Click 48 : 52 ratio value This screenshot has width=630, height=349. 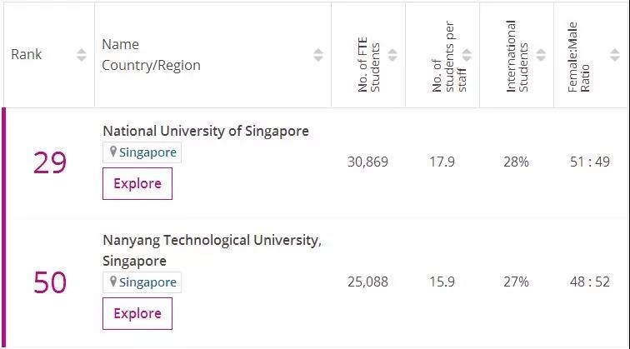590,282
